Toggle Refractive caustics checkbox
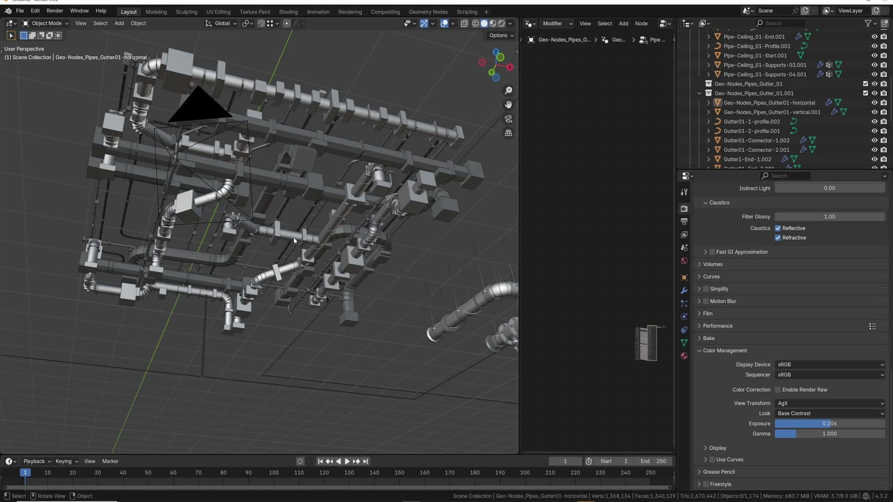The image size is (893, 502). point(778,238)
